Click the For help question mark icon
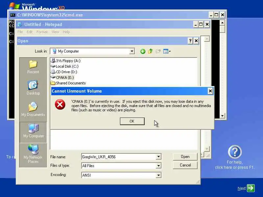Image resolution: width=263 pixels, height=197 pixels. (235, 152)
